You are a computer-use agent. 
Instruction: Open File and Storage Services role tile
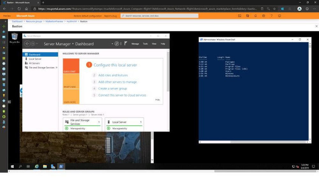(x=82, y=124)
